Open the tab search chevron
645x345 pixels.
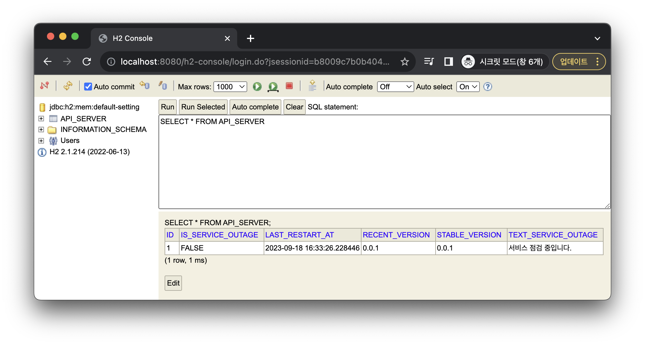tap(597, 38)
